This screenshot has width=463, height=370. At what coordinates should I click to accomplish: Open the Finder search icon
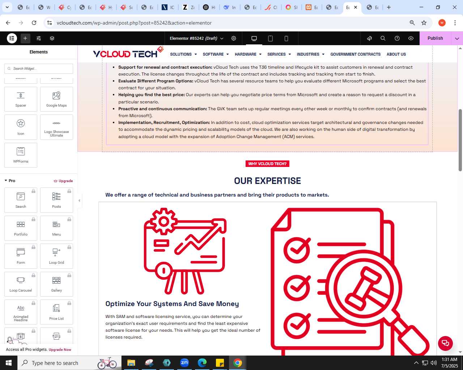coord(383,38)
